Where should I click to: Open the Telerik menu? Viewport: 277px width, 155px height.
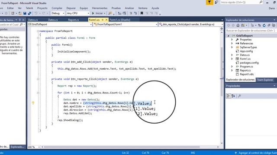pyautogui.click(x=29, y=8)
